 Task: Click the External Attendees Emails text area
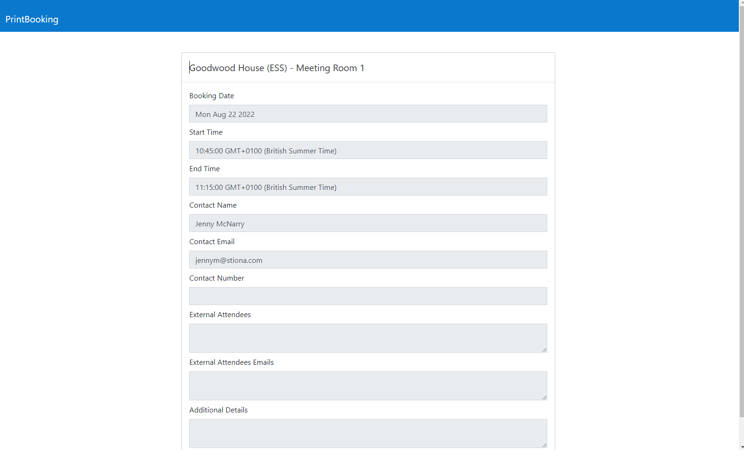tap(368, 386)
